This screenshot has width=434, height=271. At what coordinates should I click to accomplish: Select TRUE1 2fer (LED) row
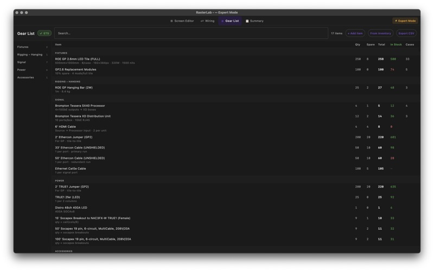pos(236,199)
